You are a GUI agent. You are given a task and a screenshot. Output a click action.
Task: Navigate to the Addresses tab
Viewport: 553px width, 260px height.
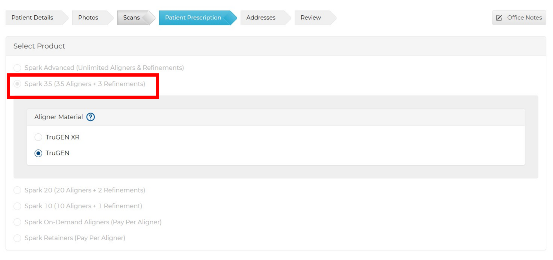(261, 18)
